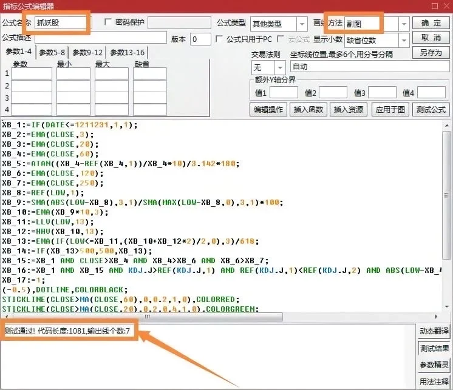
Task: Switch to the 参数13-16 tab
Action: pos(128,53)
